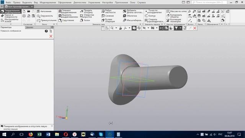Image resolution: width=245 pixels, height=138 pixels.
Task: Open Коллекция геометрии tool
Action: coord(174,20)
